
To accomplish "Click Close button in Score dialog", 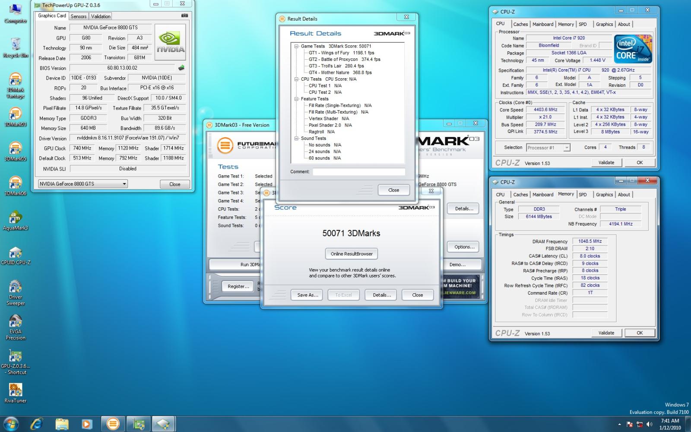I will coord(418,295).
